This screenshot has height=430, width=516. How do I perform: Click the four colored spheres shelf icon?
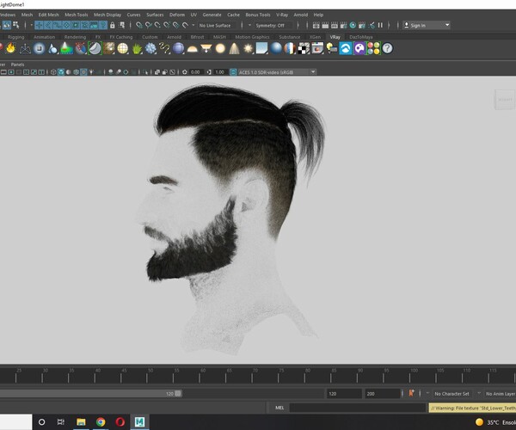(373, 48)
